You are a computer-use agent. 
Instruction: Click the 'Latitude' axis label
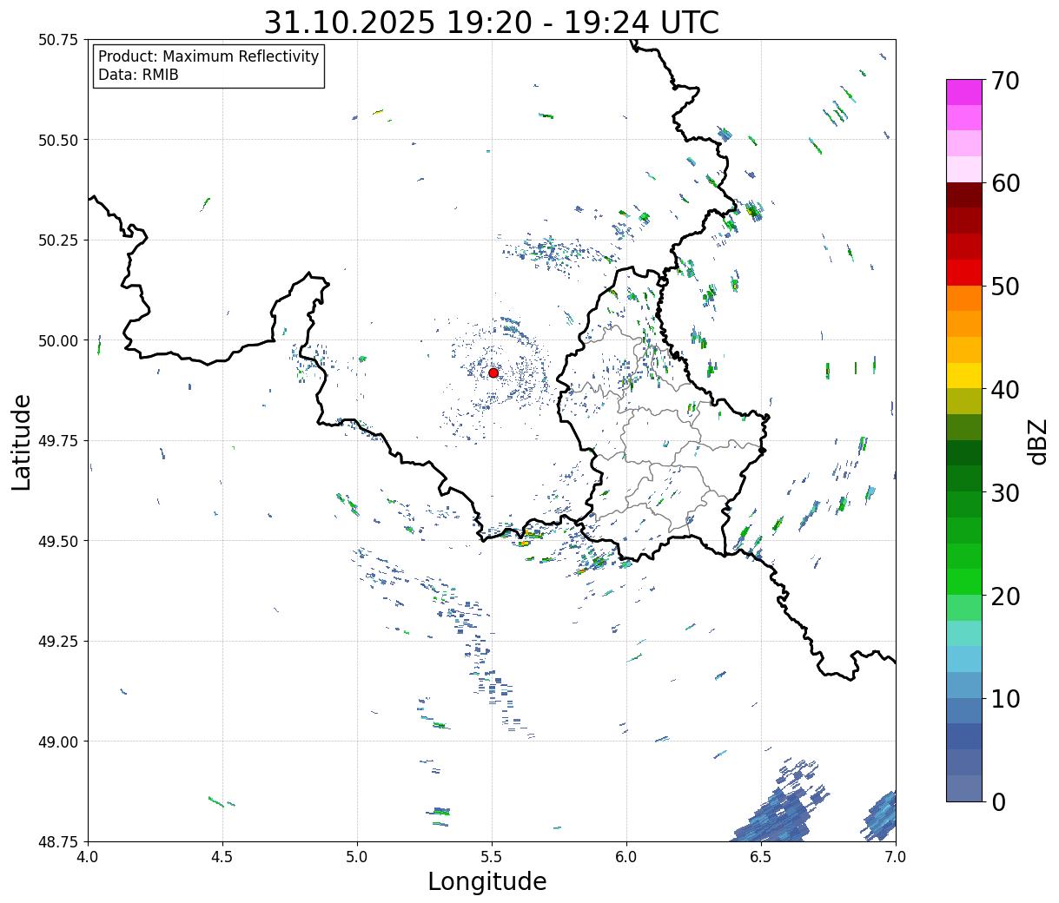22,441
